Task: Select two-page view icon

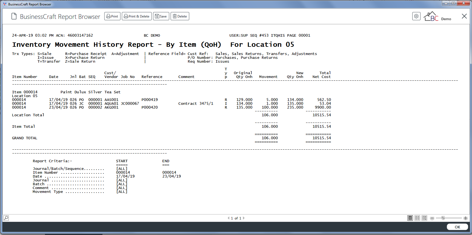Action: click(417, 218)
